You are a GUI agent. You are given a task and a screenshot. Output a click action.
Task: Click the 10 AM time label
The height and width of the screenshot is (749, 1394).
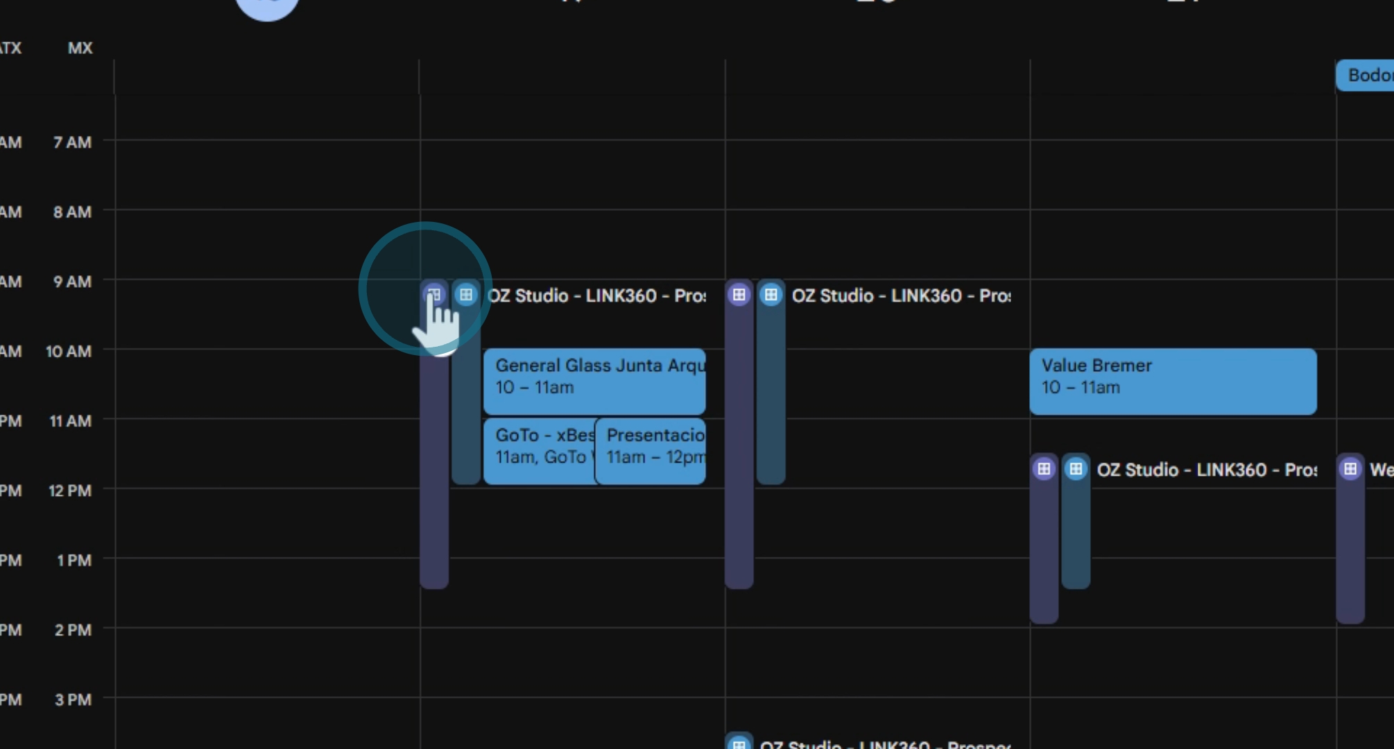(x=69, y=352)
